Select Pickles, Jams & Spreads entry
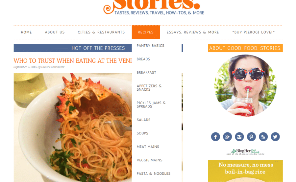The height and width of the screenshot is (182, 296). point(151,105)
